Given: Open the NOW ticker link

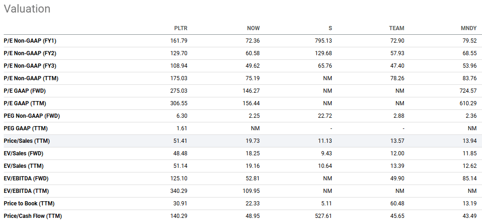Looking at the screenshot, I should click(x=253, y=28).
